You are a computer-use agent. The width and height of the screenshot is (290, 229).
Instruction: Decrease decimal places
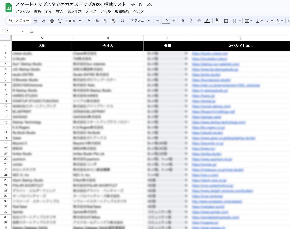(x=105, y=21)
